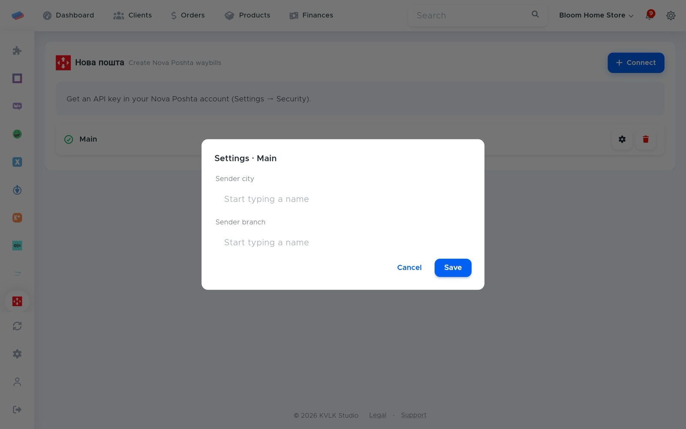Click the '© 2026 KVLK Studio' footer text

coord(326,416)
